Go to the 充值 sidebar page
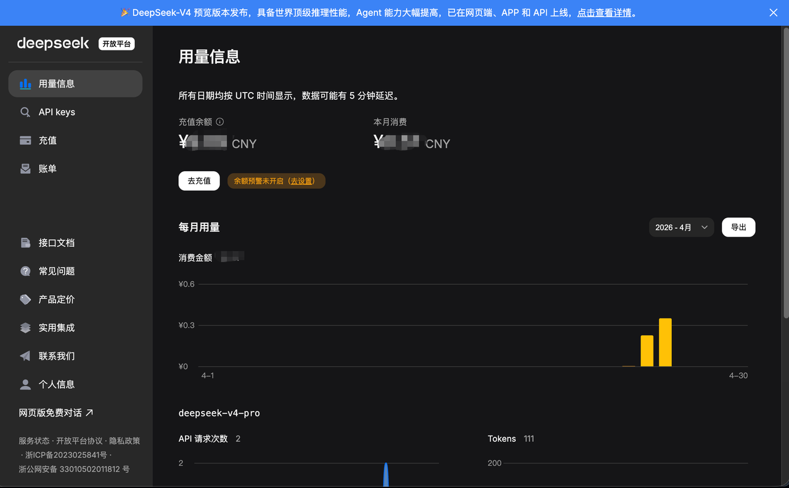The height and width of the screenshot is (488, 789). coord(75,140)
